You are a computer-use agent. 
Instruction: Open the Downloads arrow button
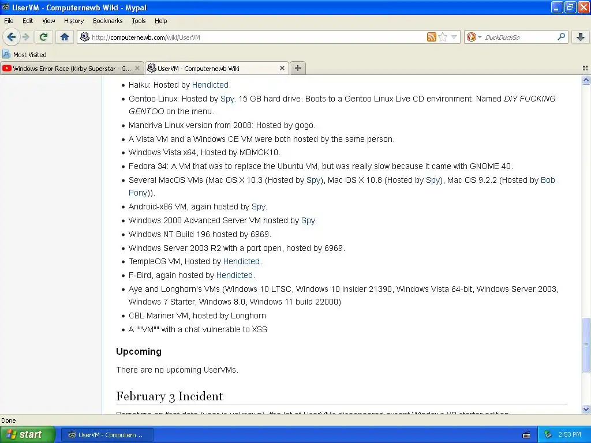click(x=581, y=37)
